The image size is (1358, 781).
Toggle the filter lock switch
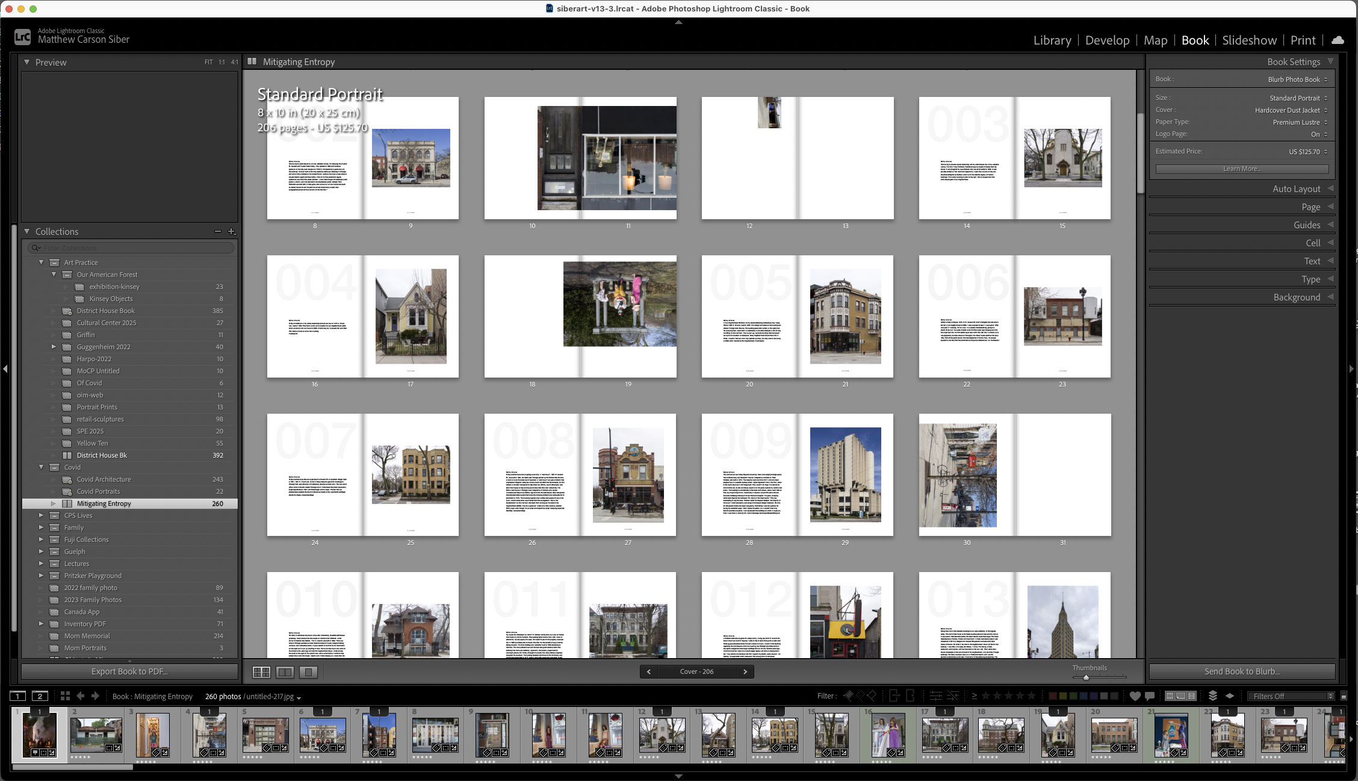click(1344, 696)
